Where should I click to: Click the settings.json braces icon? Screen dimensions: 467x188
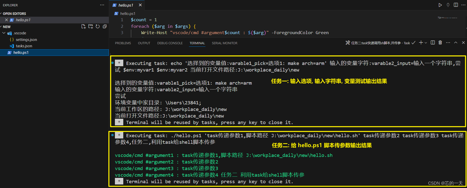click(x=12, y=40)
